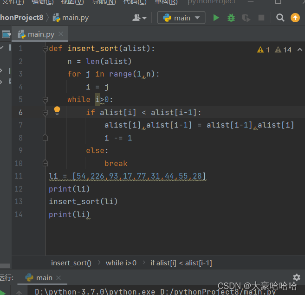Click the project tool window icon

[6, 34]
